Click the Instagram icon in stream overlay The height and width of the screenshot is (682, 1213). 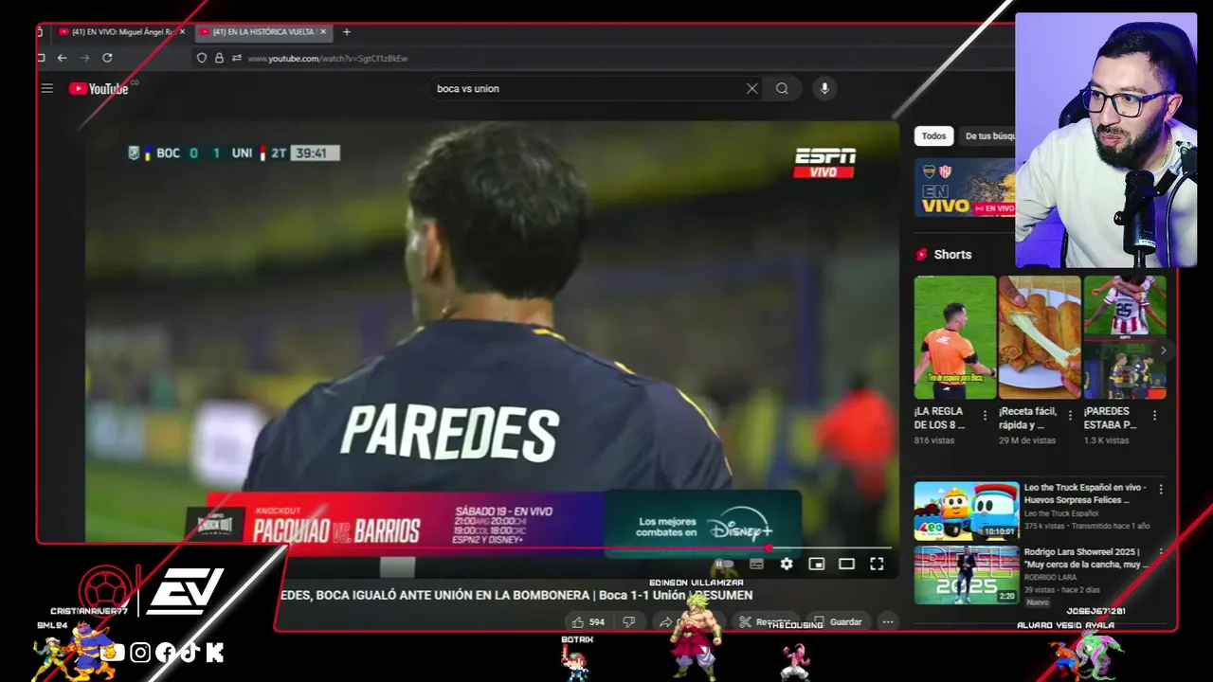pos(140,652)
